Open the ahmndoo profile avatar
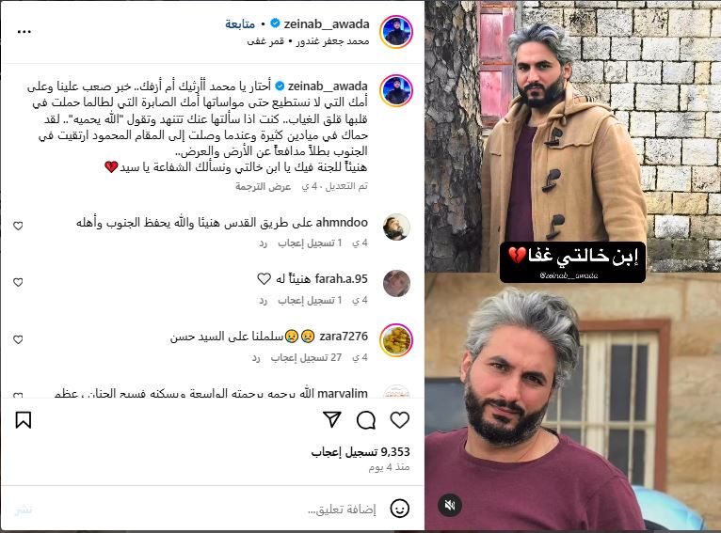The image size is (721, 533). coord(396,227)
